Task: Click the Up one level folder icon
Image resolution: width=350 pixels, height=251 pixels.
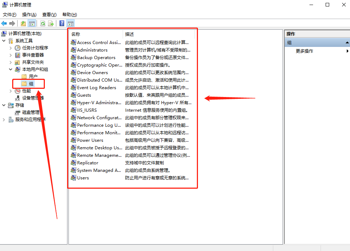Action: pyautogui.click(x=23, y=24)
